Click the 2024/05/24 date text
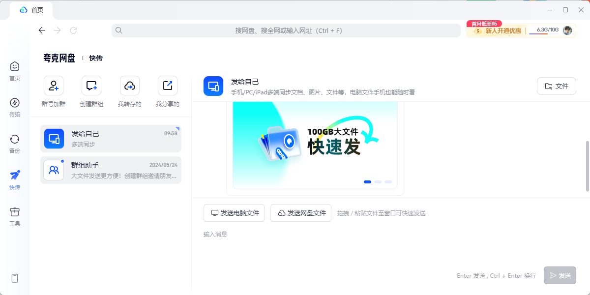 coord(163,165)
